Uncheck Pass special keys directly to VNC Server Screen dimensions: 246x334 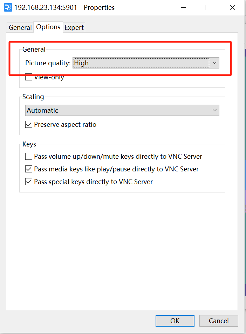pos(29,182)
